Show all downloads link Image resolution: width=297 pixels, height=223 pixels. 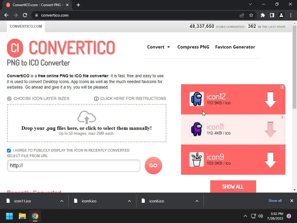click(275, 201)
